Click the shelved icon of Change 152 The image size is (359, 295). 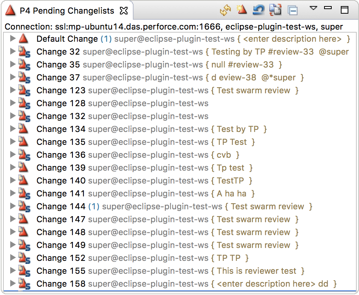[x=24, y=258]
